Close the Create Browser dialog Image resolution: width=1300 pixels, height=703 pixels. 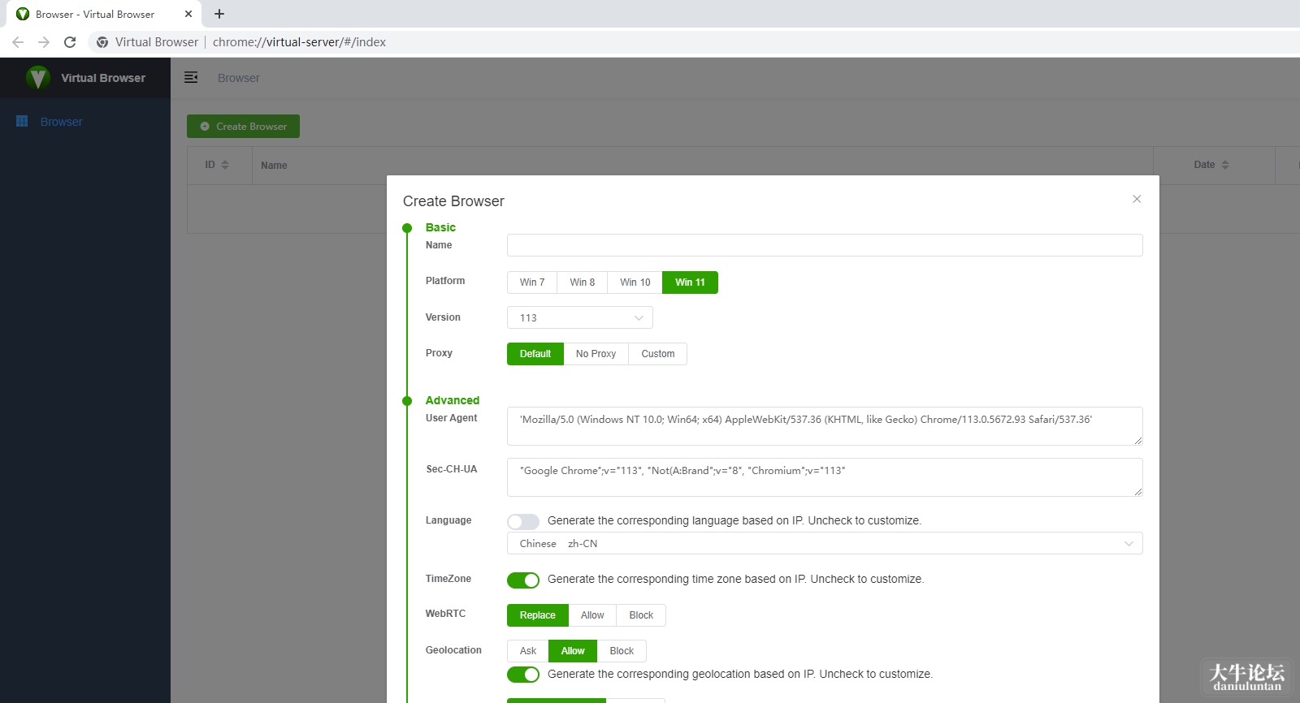(x=1137, y=199)
